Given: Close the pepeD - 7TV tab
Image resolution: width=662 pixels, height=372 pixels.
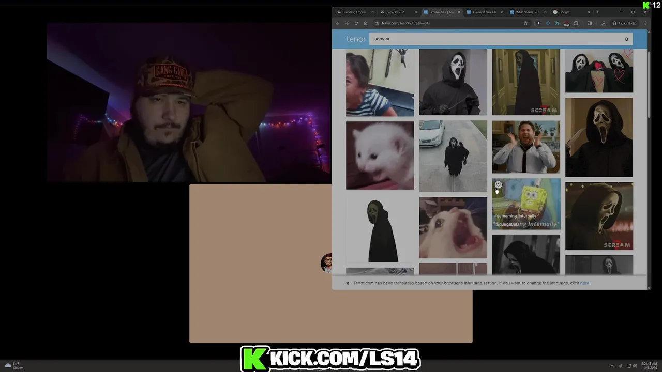Looking at the screenshot, I should 415,12.
